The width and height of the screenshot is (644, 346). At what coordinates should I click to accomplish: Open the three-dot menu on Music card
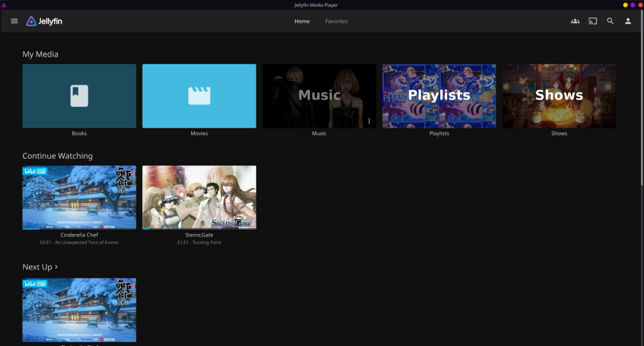369,121
